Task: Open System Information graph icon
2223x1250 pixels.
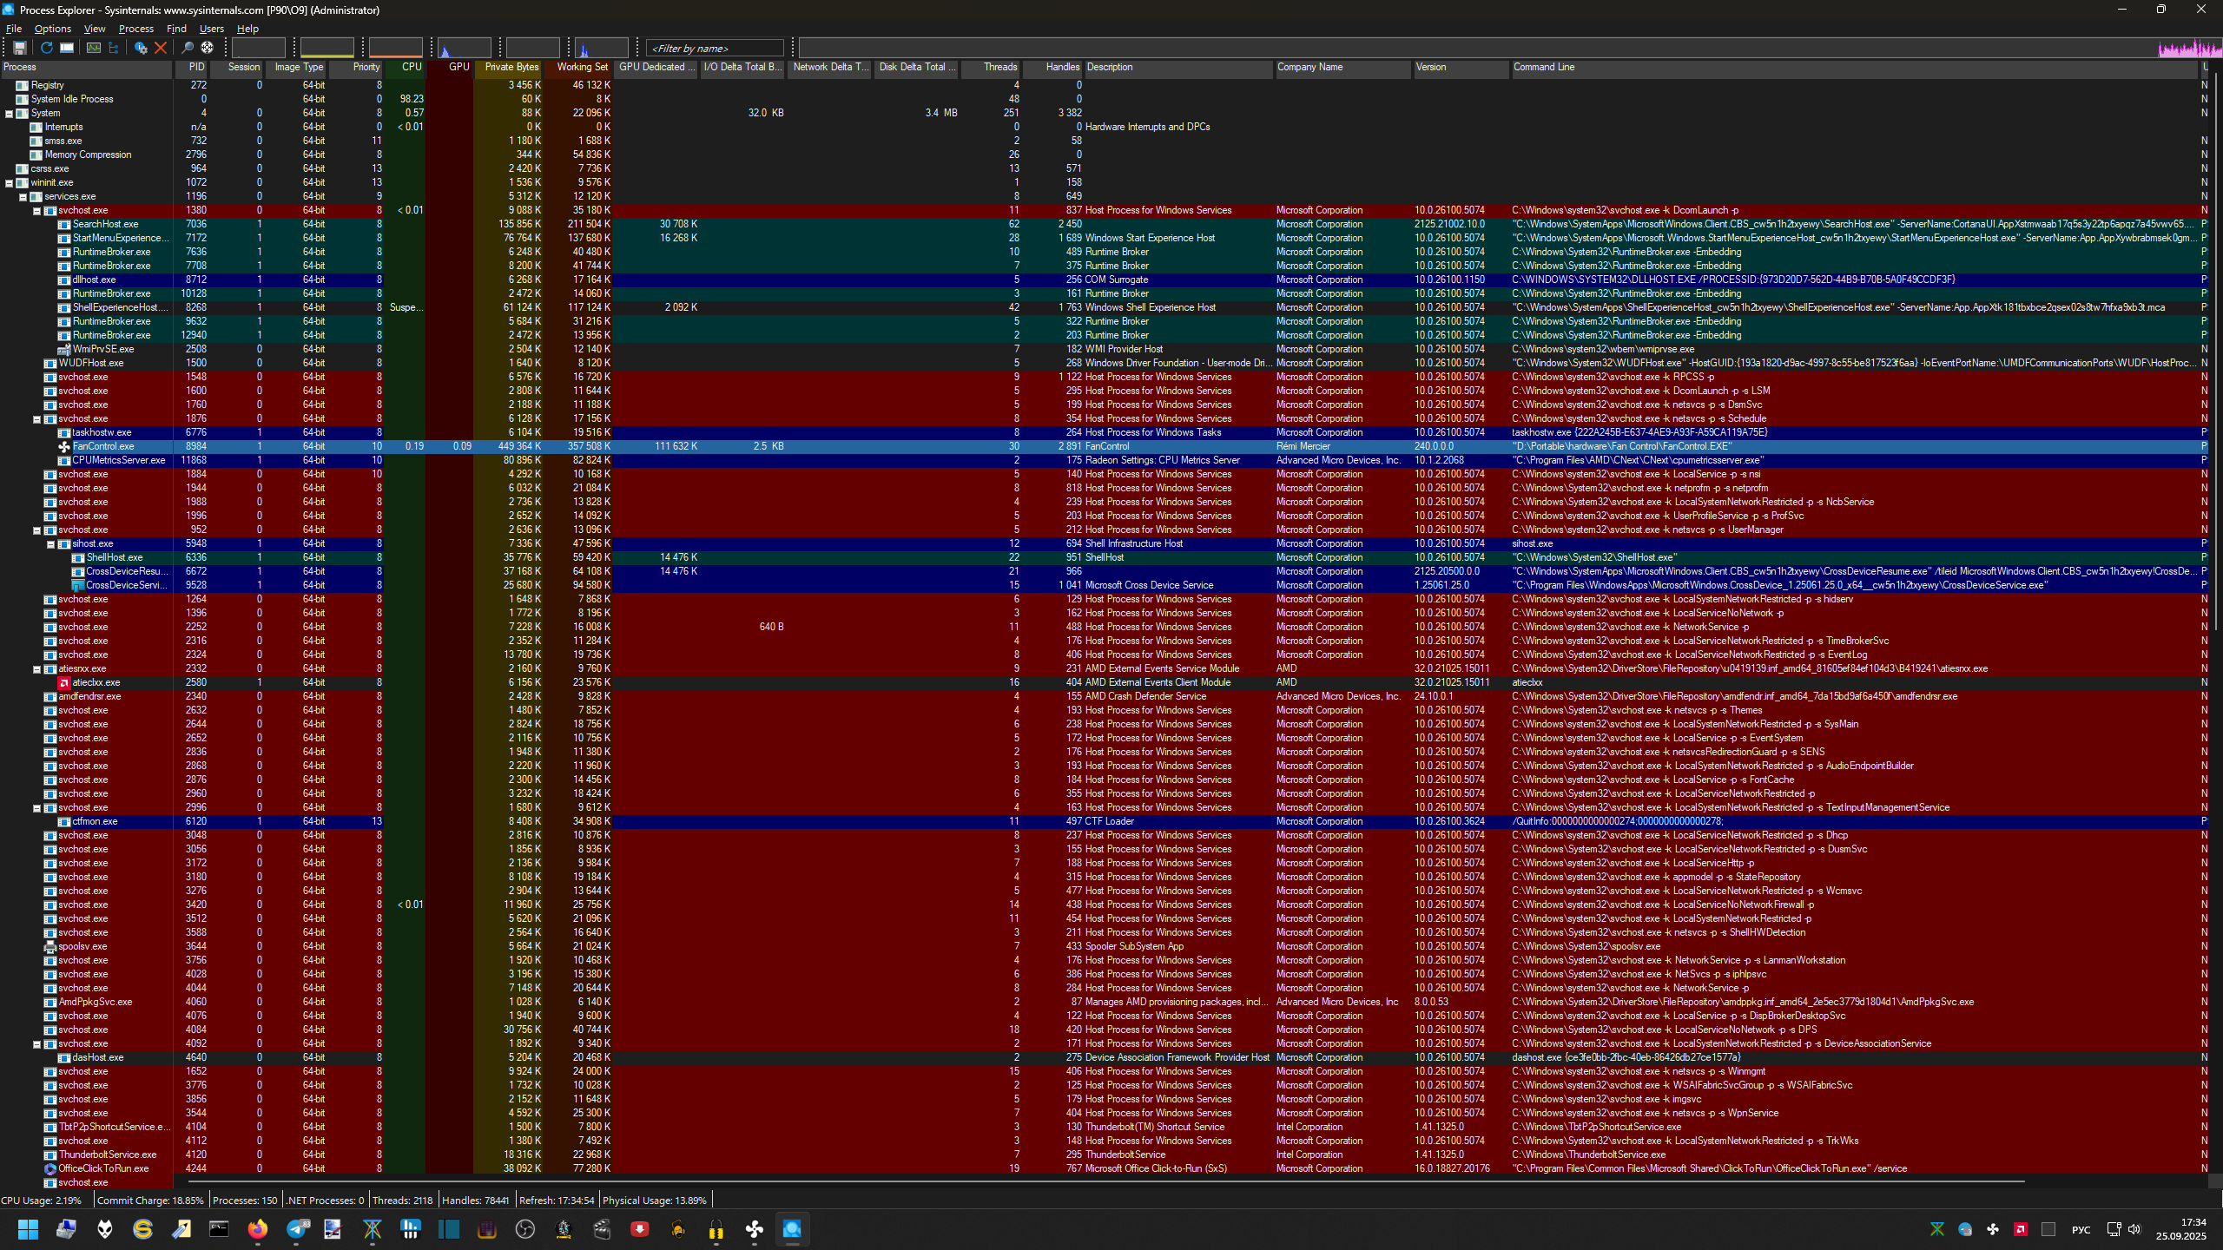Action: point(94,48)
